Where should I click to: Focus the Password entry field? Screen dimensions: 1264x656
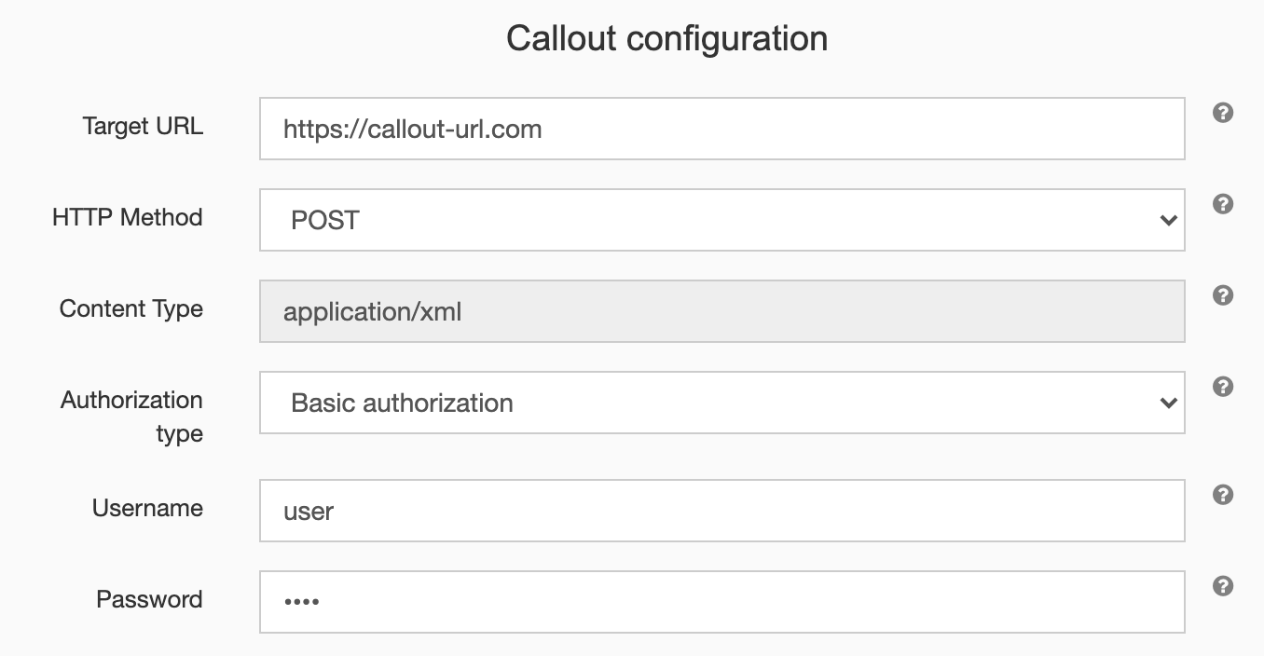(653, 602)
